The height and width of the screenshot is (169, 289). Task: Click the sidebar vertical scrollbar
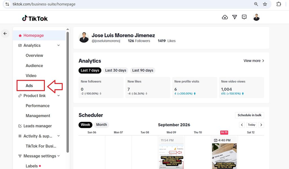68,92
